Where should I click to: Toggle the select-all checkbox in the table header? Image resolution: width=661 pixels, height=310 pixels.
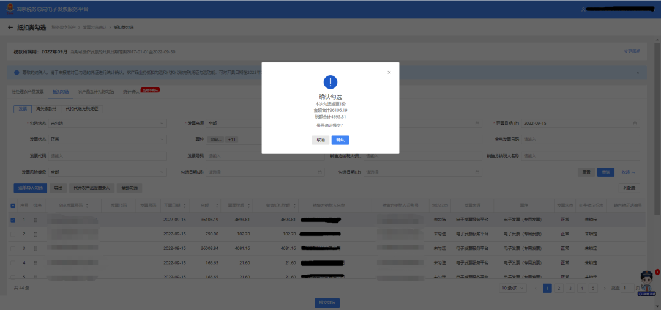(13, 205)
